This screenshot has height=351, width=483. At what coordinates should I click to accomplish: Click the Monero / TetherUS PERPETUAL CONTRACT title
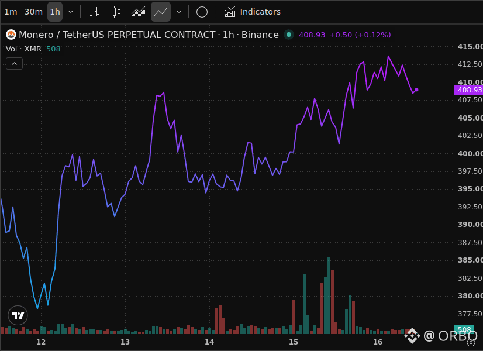(x=149, y=35)
